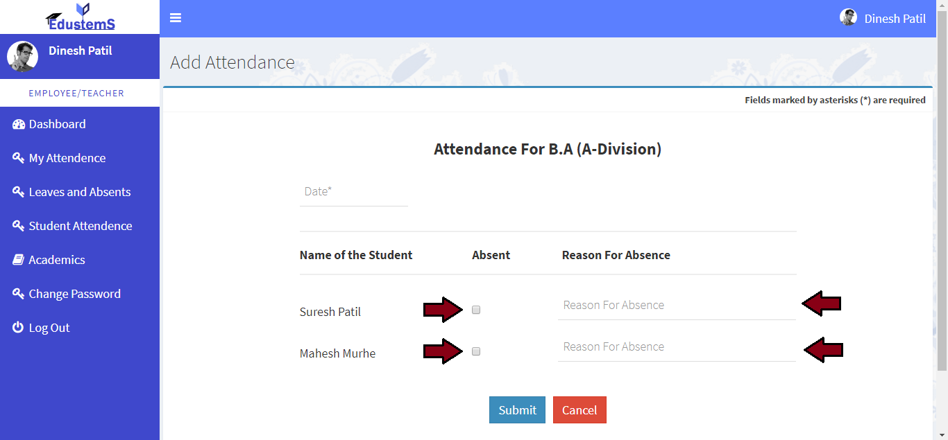Click the hamburger menu icon

coord(176,18)
